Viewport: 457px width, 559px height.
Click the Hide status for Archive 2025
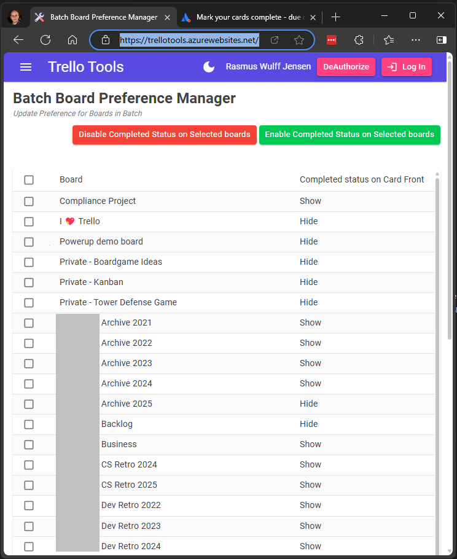(x=309, y=404)
